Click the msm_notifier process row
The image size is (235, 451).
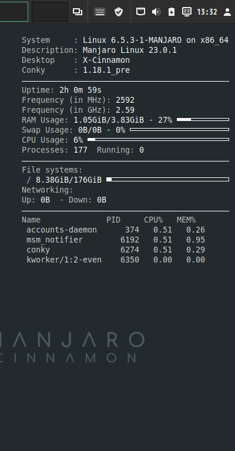tap(116, 240)
